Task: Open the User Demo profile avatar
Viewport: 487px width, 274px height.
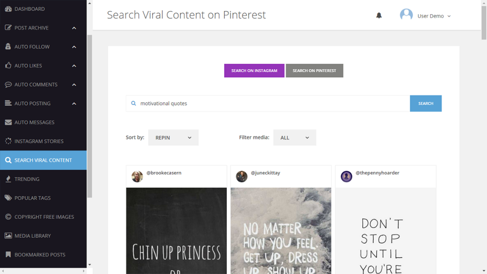Action: 406,15
